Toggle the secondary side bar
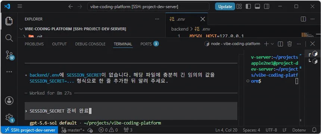This screenshot has height=134, width=321. [267, 7]
